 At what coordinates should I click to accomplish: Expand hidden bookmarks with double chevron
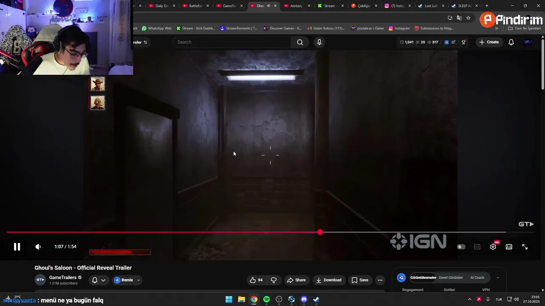496,28
